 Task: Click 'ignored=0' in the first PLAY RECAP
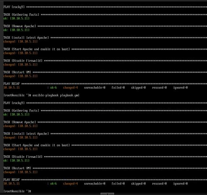tap(181, 88)
